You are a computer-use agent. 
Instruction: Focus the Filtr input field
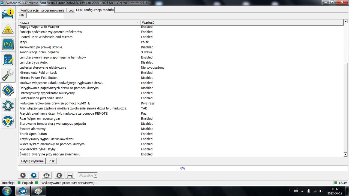coord(45,16)
